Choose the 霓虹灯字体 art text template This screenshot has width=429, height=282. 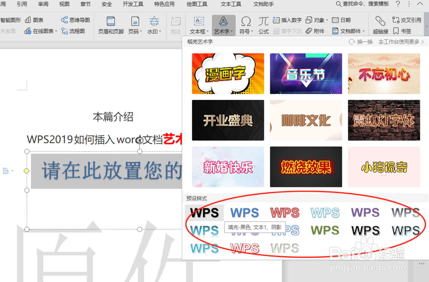click(x=384, y=120)
